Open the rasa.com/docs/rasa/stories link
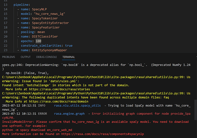The image size is (197, 138). pyautogui.click(x=59, y=89)
